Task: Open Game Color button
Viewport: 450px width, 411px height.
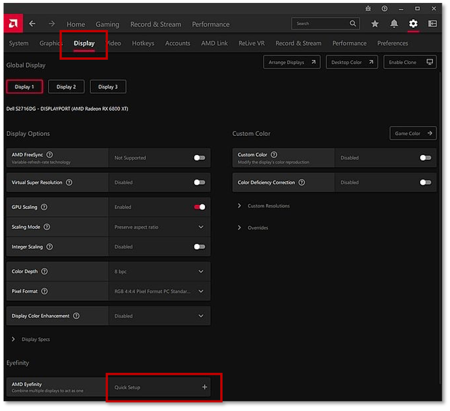Action: (x=413, y=133)
